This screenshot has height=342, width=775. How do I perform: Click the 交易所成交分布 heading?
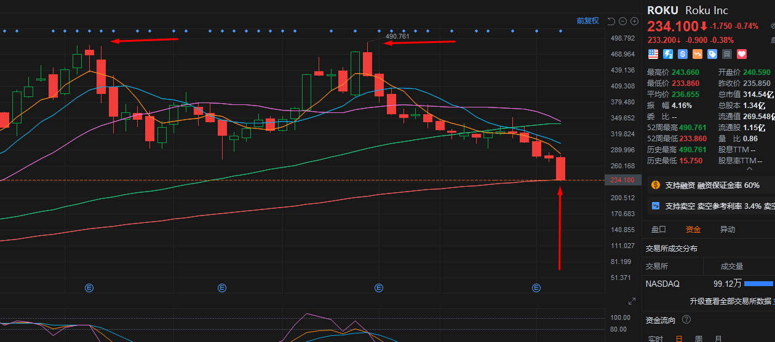[x=671, y=249]
